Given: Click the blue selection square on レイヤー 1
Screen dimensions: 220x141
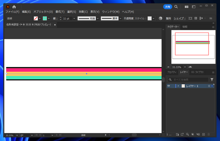Looking at the screenshot, I should [x=212, y=86].
